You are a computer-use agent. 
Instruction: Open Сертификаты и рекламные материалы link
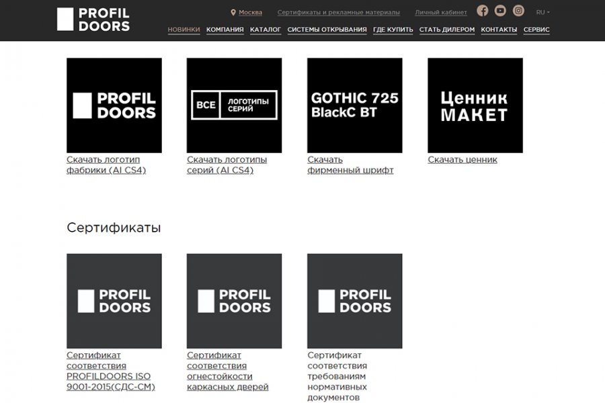(x=338, y=12)
